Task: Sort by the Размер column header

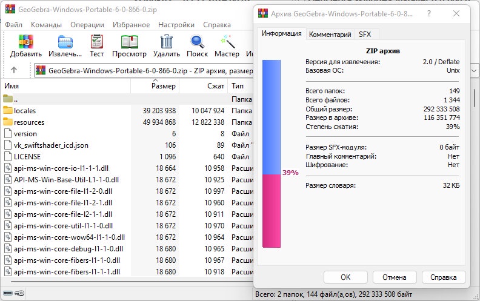Action: [155, 86]
